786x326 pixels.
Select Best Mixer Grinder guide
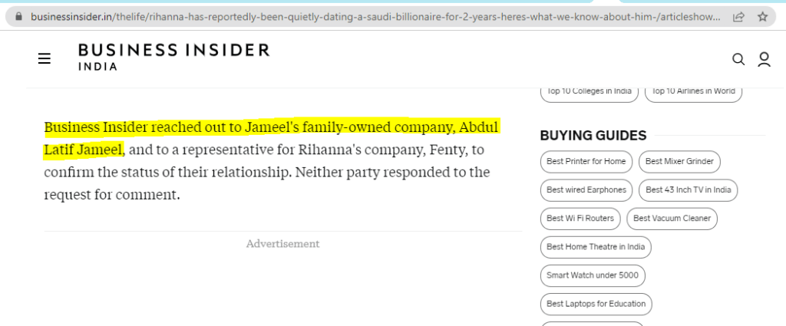[x=679, y=162]
